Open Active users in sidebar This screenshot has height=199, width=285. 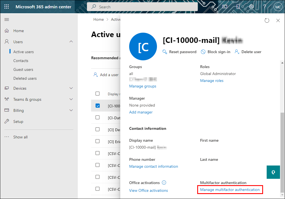pos(23,52)
